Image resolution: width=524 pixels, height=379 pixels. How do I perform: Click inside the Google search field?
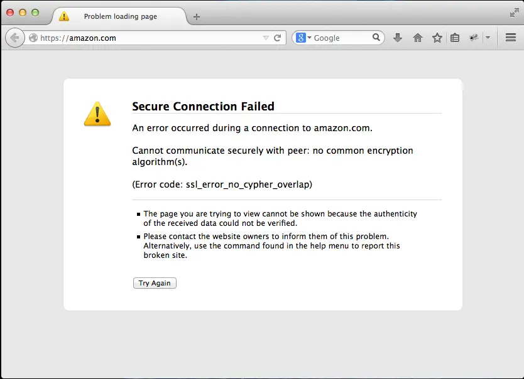(339, 37)
